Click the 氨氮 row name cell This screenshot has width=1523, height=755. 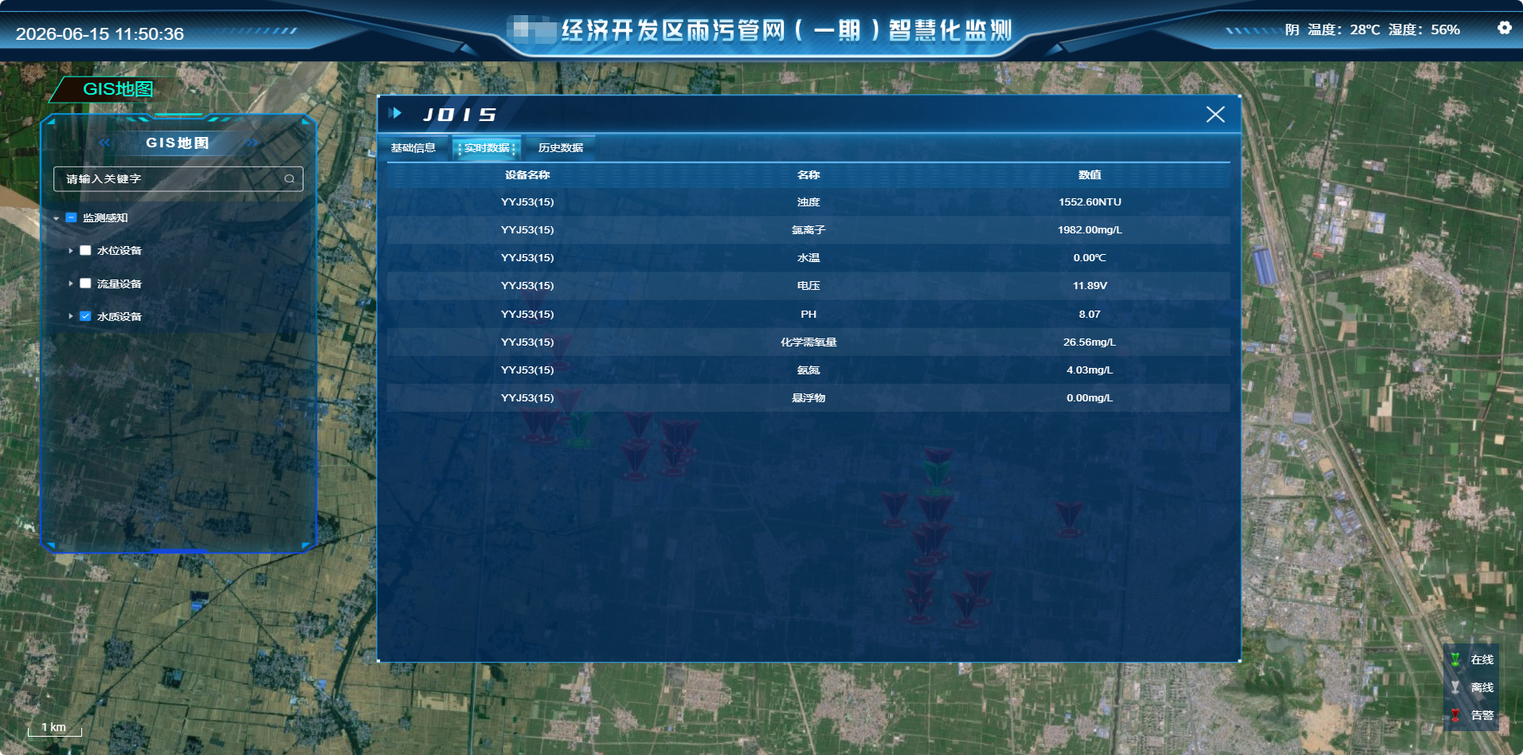click(808, 370)
